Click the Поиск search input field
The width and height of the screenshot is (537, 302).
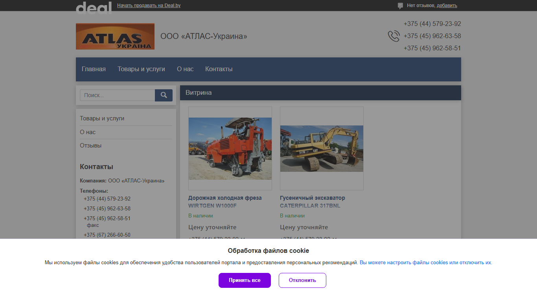[117, 95]
